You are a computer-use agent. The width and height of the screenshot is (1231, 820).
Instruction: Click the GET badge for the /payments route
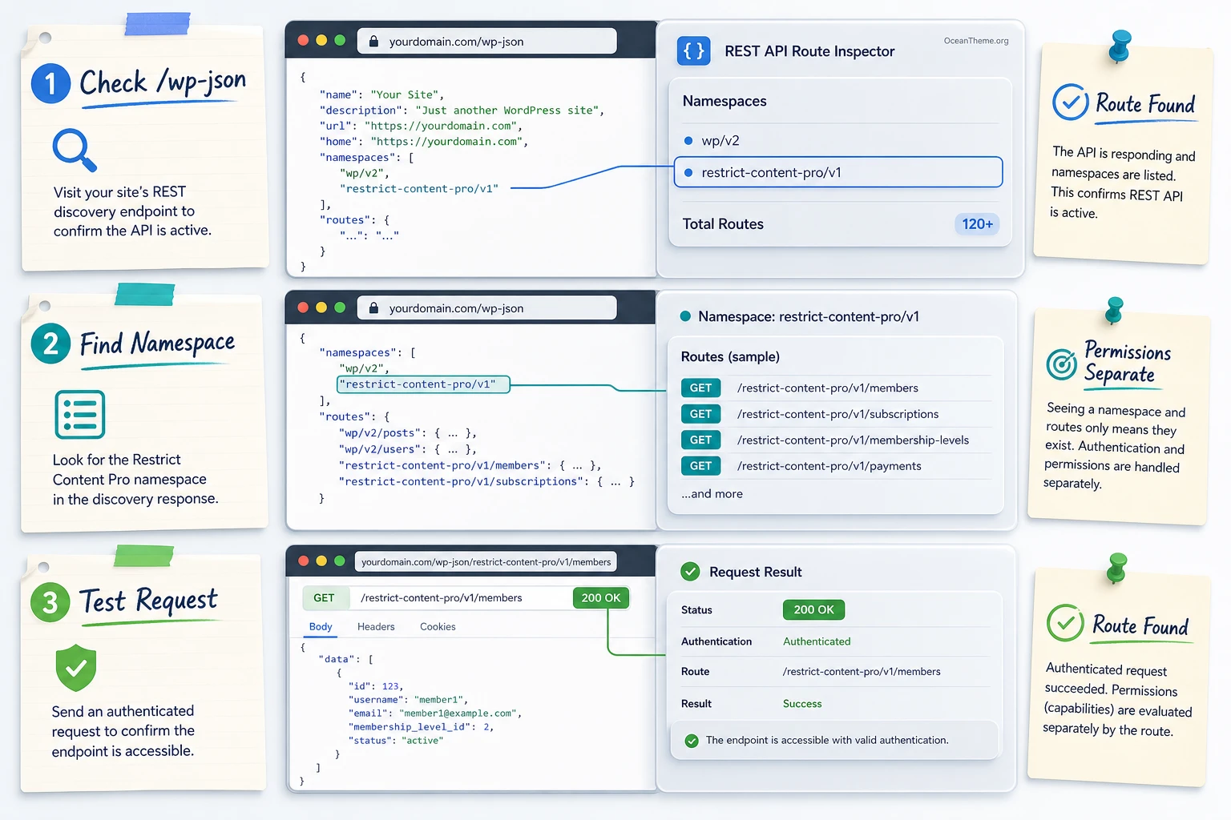click(x=700, y=466)
